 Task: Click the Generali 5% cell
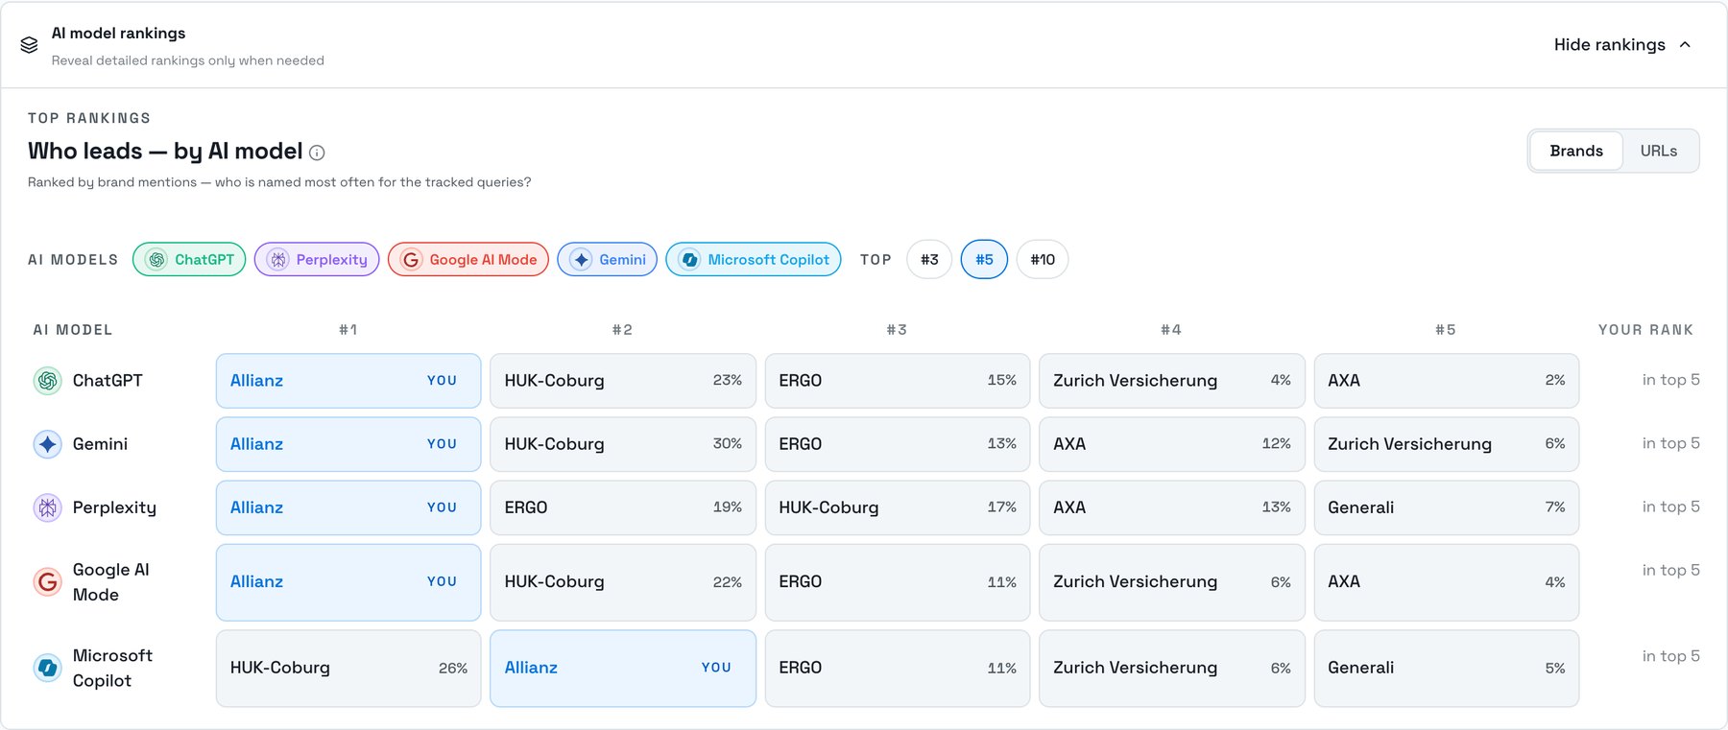tap(1447, 669)
